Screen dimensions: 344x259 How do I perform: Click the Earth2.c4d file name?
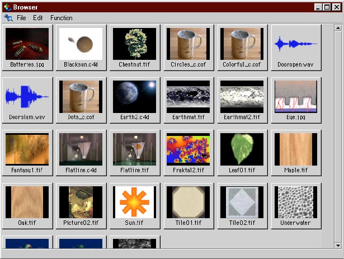[x=135, y=117]
